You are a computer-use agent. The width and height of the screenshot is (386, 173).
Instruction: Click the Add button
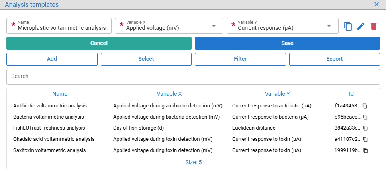52,59
